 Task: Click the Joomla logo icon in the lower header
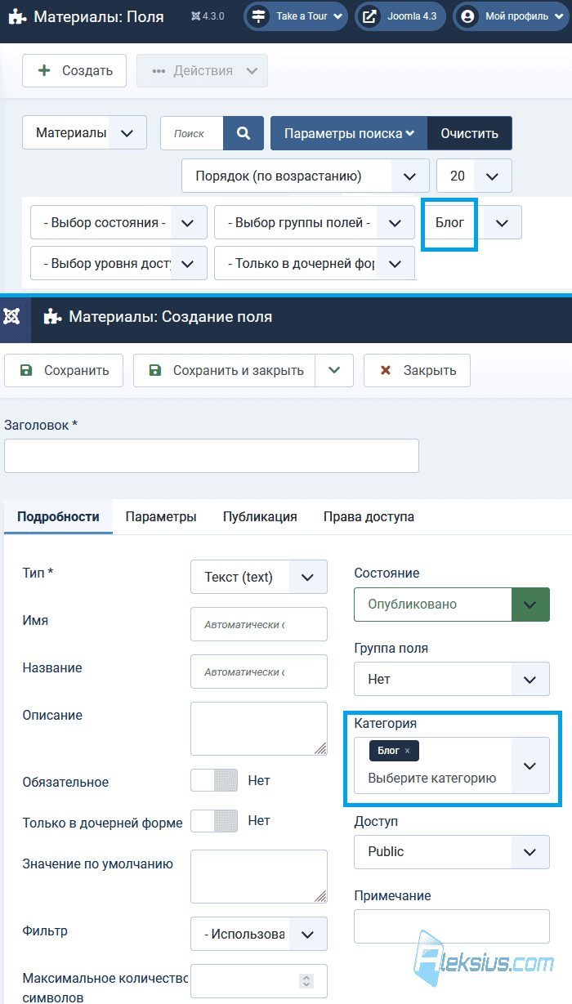(11, 316)
